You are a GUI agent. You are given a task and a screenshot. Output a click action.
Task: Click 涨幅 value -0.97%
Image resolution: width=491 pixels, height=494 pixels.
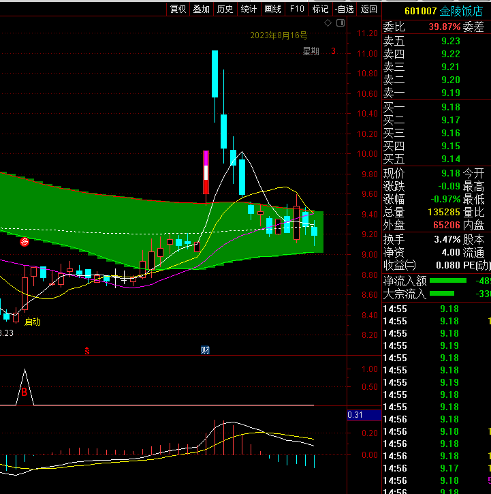coord(445,199)
